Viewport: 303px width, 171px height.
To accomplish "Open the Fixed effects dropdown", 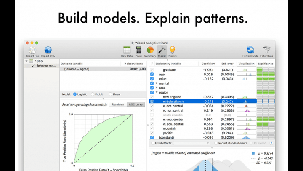I will 191,143.
